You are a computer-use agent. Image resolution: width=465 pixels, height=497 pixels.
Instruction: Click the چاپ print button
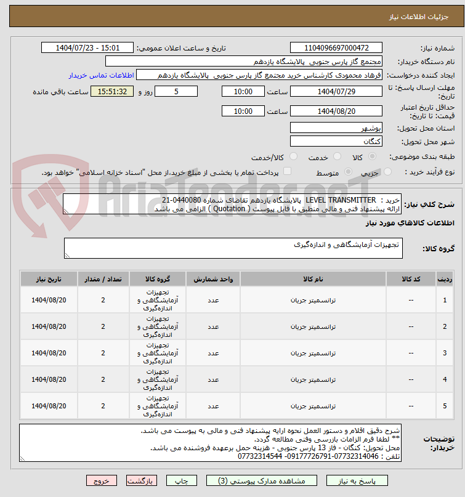[182, 481]
